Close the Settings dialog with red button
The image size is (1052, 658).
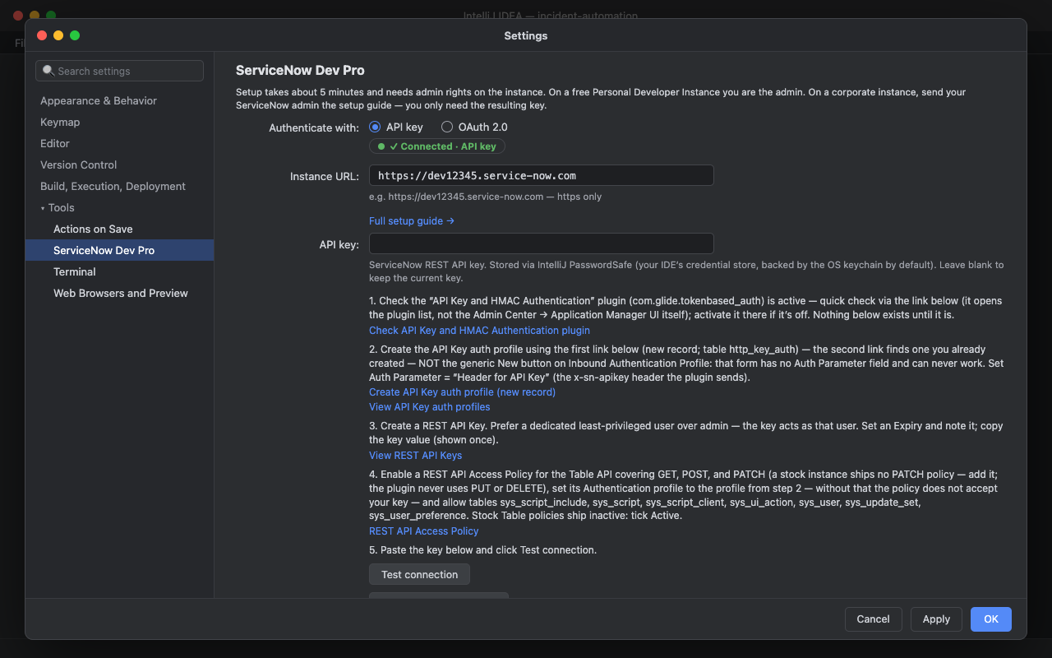pyautogui.click(x=42, y=35)
